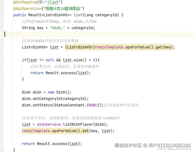The width and height of the screenshot is (195, 152).
Task: Collapse the fold marker beside @GetMapping line
Action: [x=3, y=2]
